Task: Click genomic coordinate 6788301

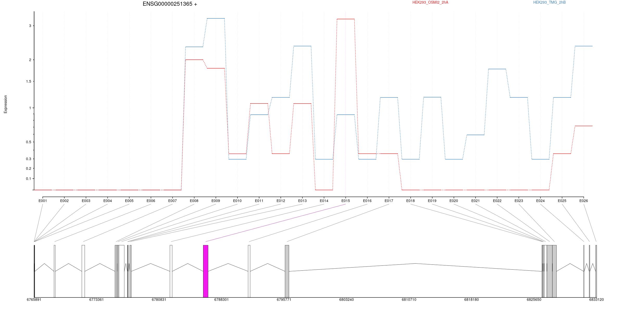Action: [x=221, y=300]
